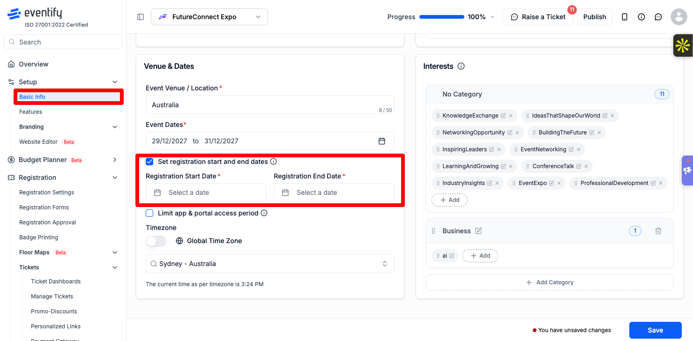Click the Registration Start Date field

tap(206, 193)
